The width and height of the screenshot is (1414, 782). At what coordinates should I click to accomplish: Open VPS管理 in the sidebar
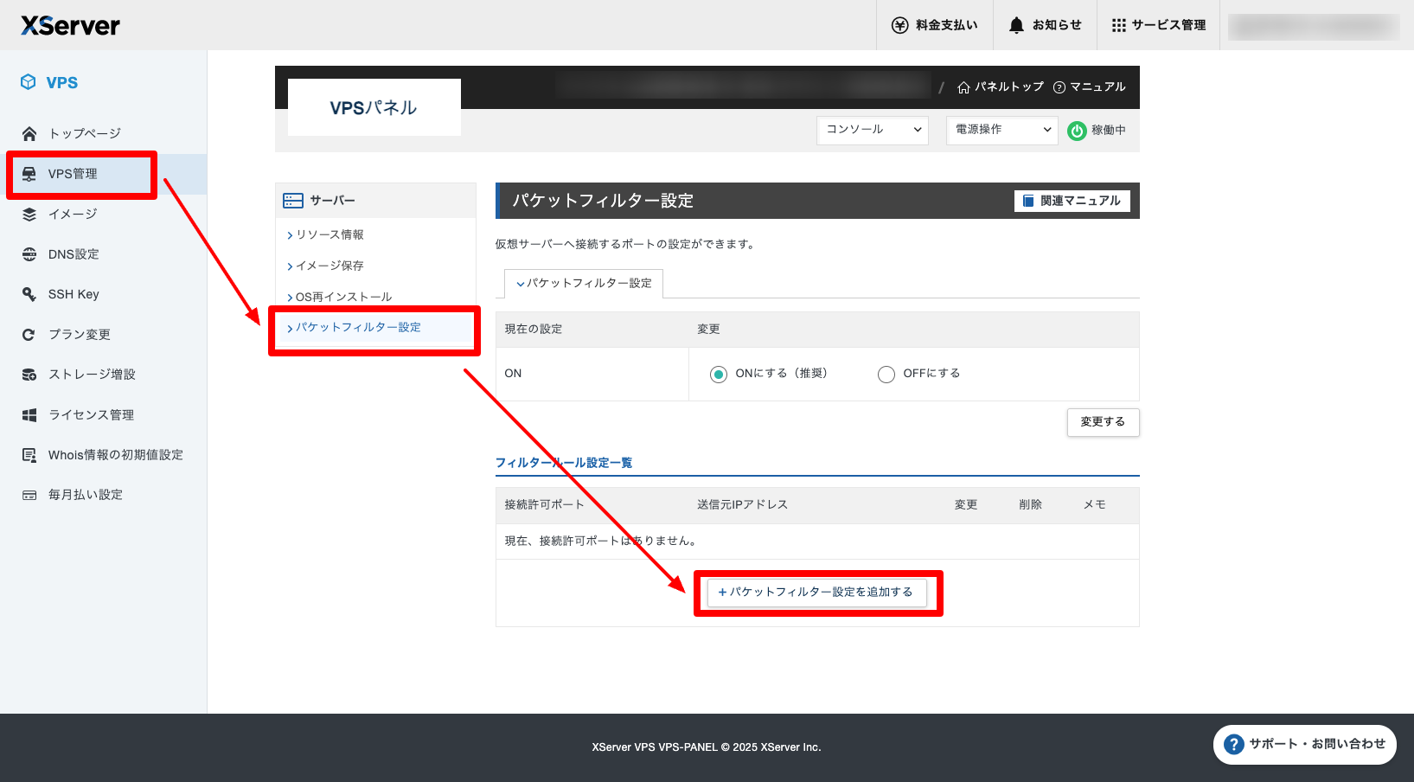[x=73, y=174]
